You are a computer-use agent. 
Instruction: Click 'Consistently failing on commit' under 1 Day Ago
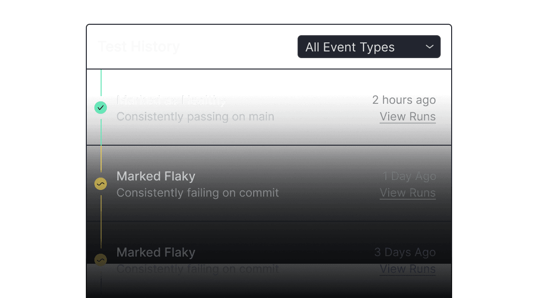click(197, 193)
